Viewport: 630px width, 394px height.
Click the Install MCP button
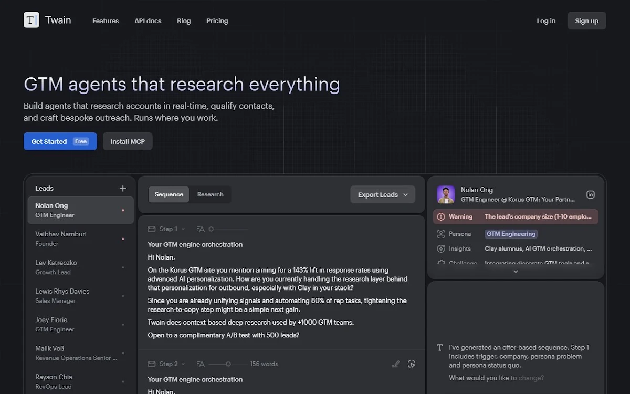tap(128, 141)
